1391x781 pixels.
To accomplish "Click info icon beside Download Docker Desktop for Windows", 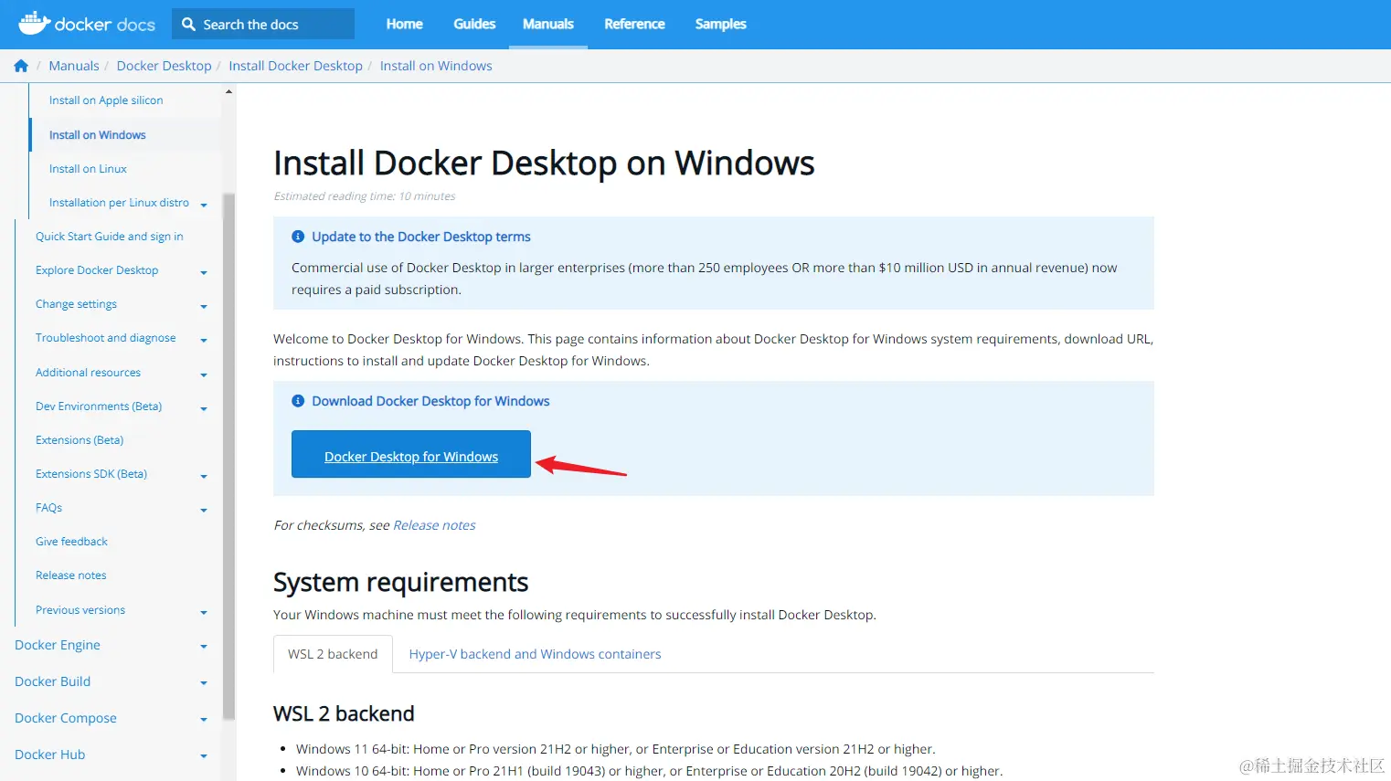I will click(x=298, y=401).
